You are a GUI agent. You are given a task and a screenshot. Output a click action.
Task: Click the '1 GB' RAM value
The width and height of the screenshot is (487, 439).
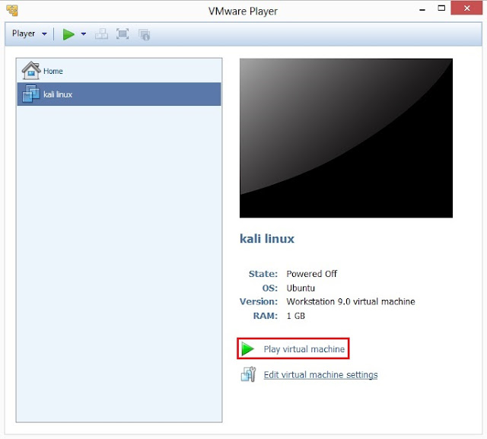coord(295,316)
